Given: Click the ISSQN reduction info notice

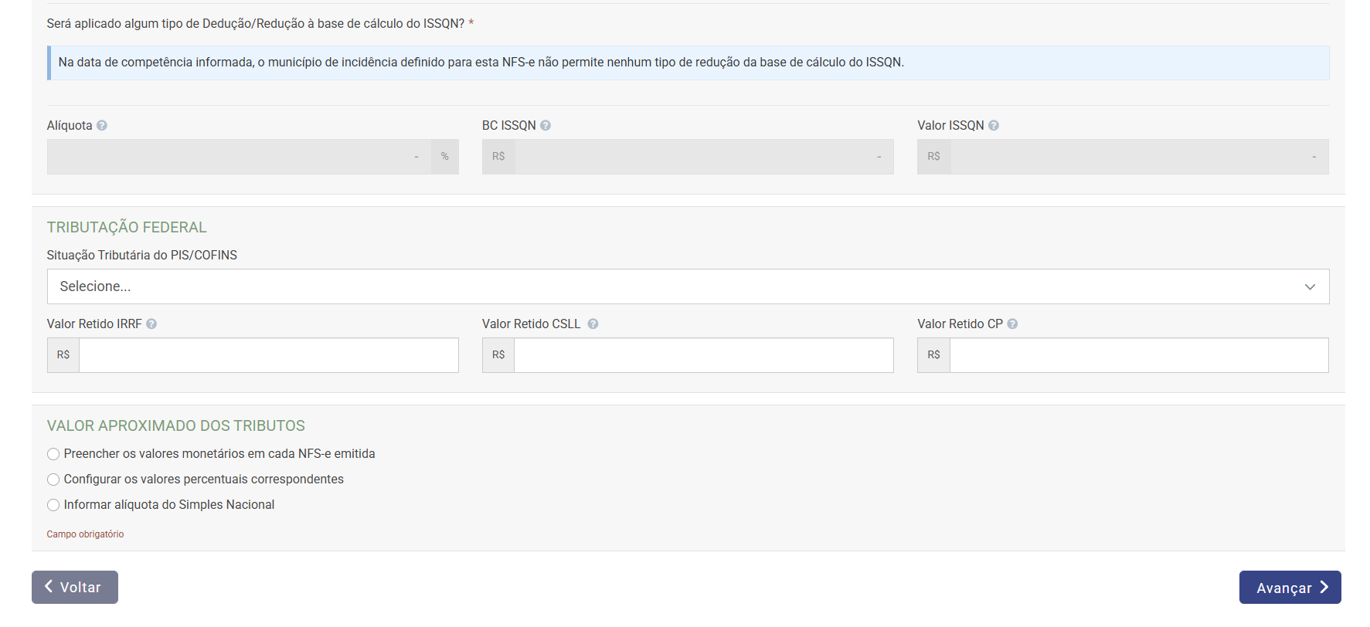Looking at the screenshot, I should [688, 63].
